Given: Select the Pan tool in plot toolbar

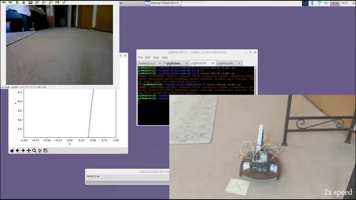Looking at the screenshot, I should (28, 151).
